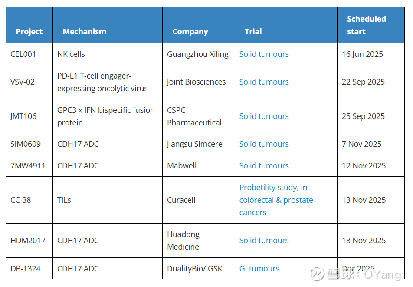Open SIM0609's Solid tumours trial link
Screen dimensions: 413x287
pos(264,144)
